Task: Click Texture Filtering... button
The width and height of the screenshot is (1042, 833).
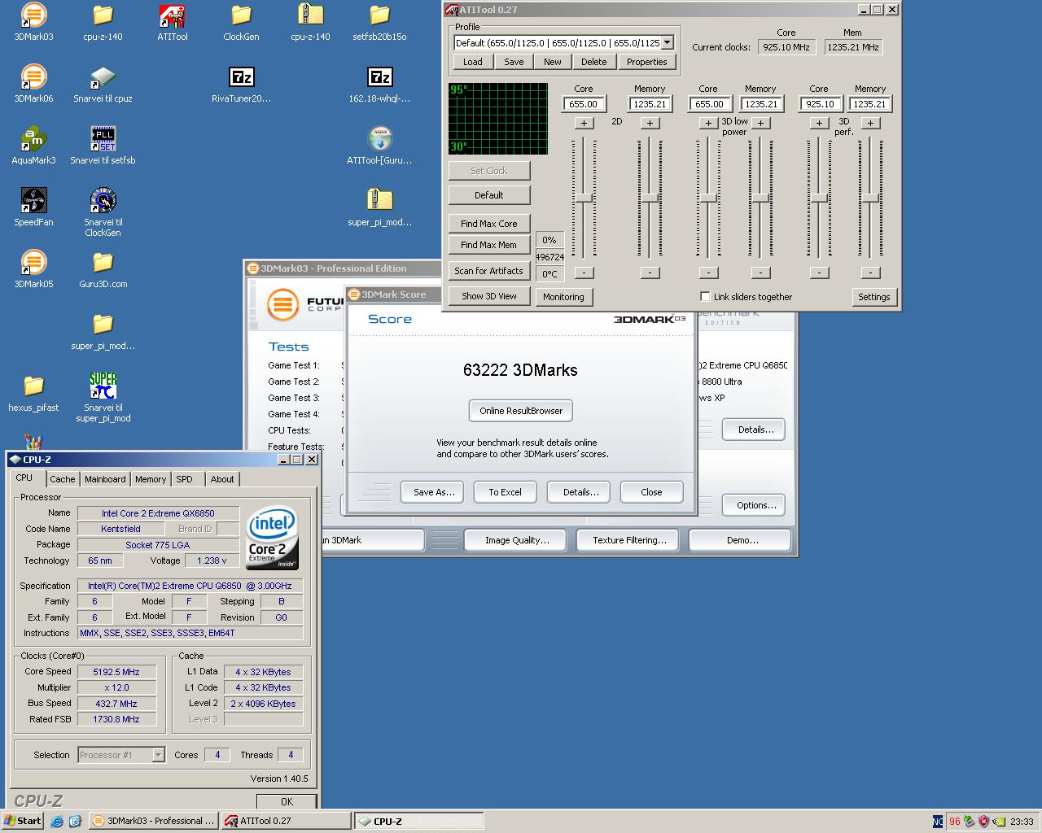Action: (x=629, y=540)
